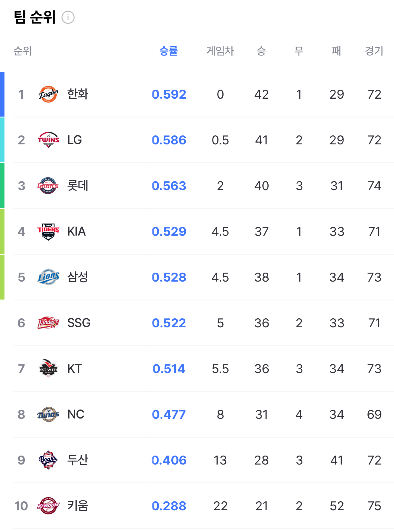Viewport: 394px width, 530px height.
Task: Click the SSG Landers team logo
Action: [x=48, y=323]
